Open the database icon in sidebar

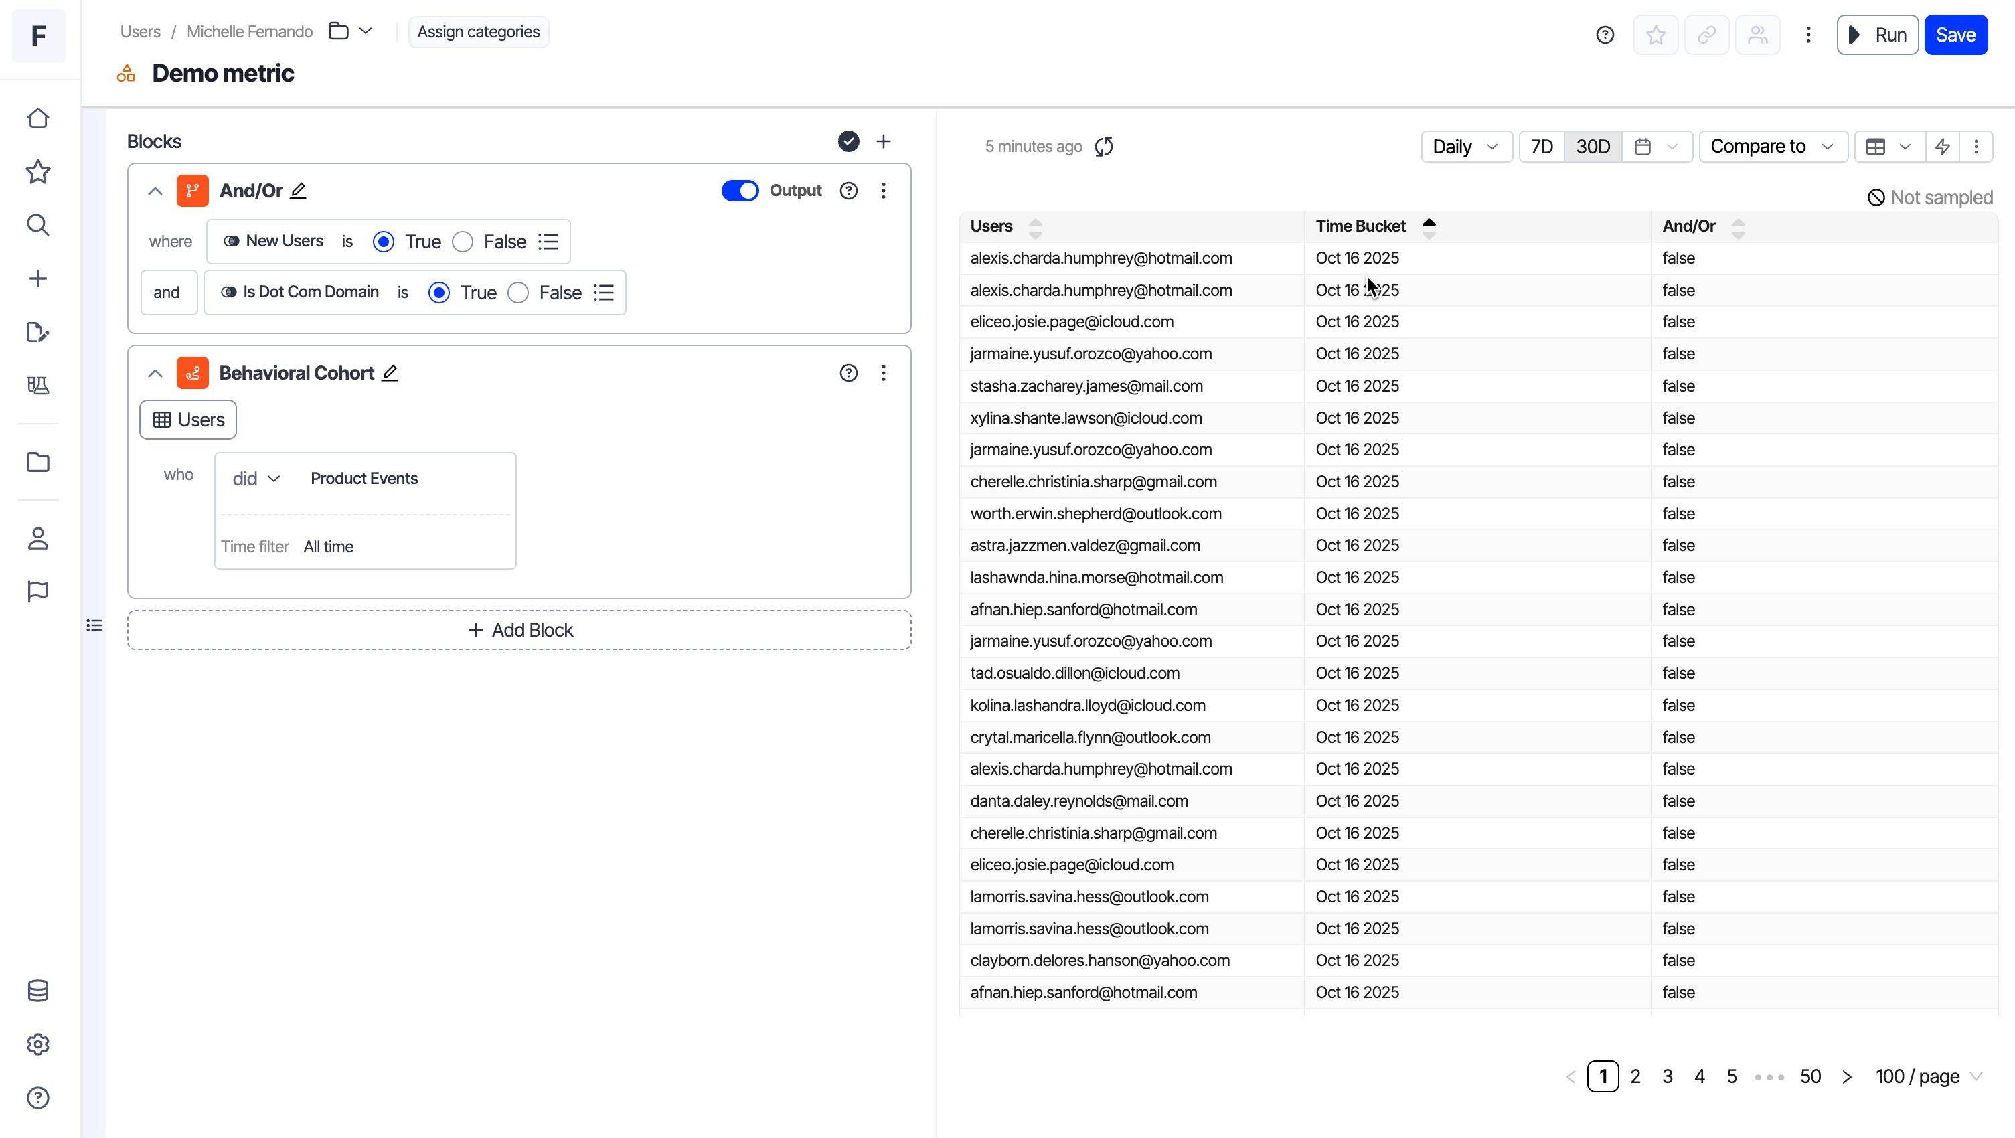coord(37,991)
